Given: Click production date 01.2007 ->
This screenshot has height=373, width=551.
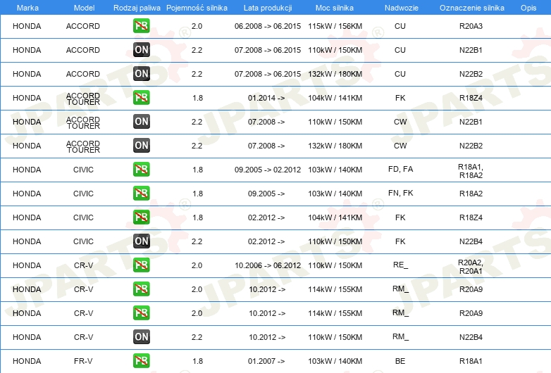Looking at the screenshot, I should coord(266,361).
